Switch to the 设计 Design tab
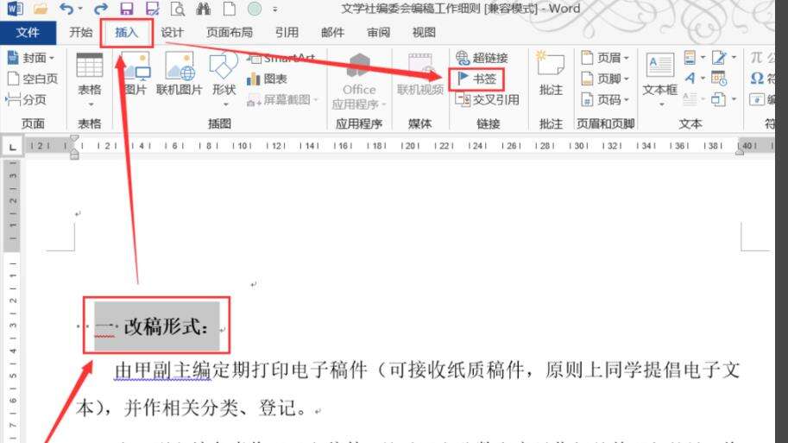788x443 pixels. coord(172,33)
